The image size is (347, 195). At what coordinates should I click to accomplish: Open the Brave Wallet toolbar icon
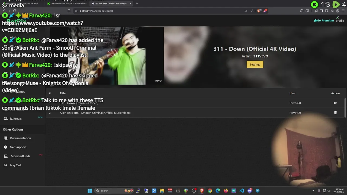click(x=327, y=11)
